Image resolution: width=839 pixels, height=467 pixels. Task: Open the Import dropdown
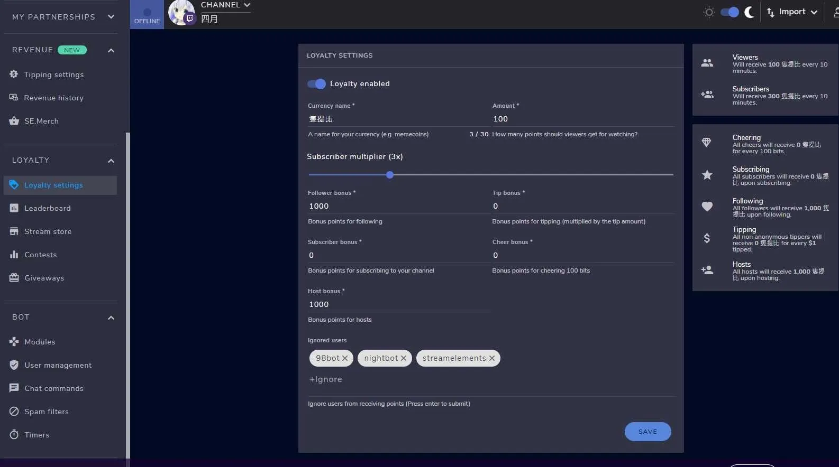(792, 12)
